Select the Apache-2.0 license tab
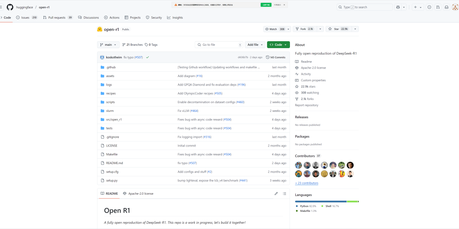This screenshot has height=229, width=459. pos(138,194)
